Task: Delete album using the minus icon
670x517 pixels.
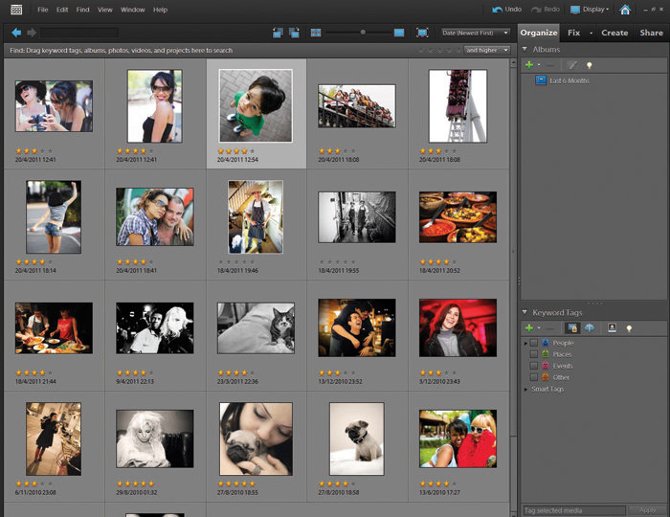Action: 550,65
